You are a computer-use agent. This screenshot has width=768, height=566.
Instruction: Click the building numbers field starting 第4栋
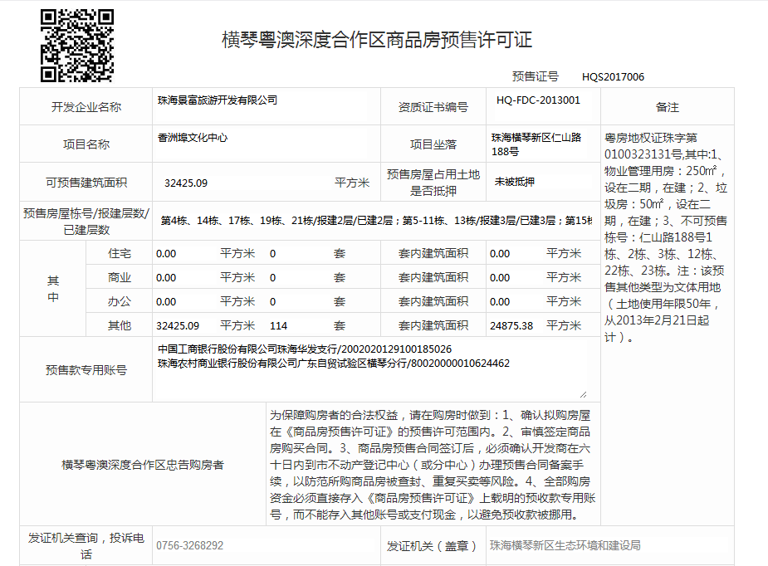(x=376, y=221)
